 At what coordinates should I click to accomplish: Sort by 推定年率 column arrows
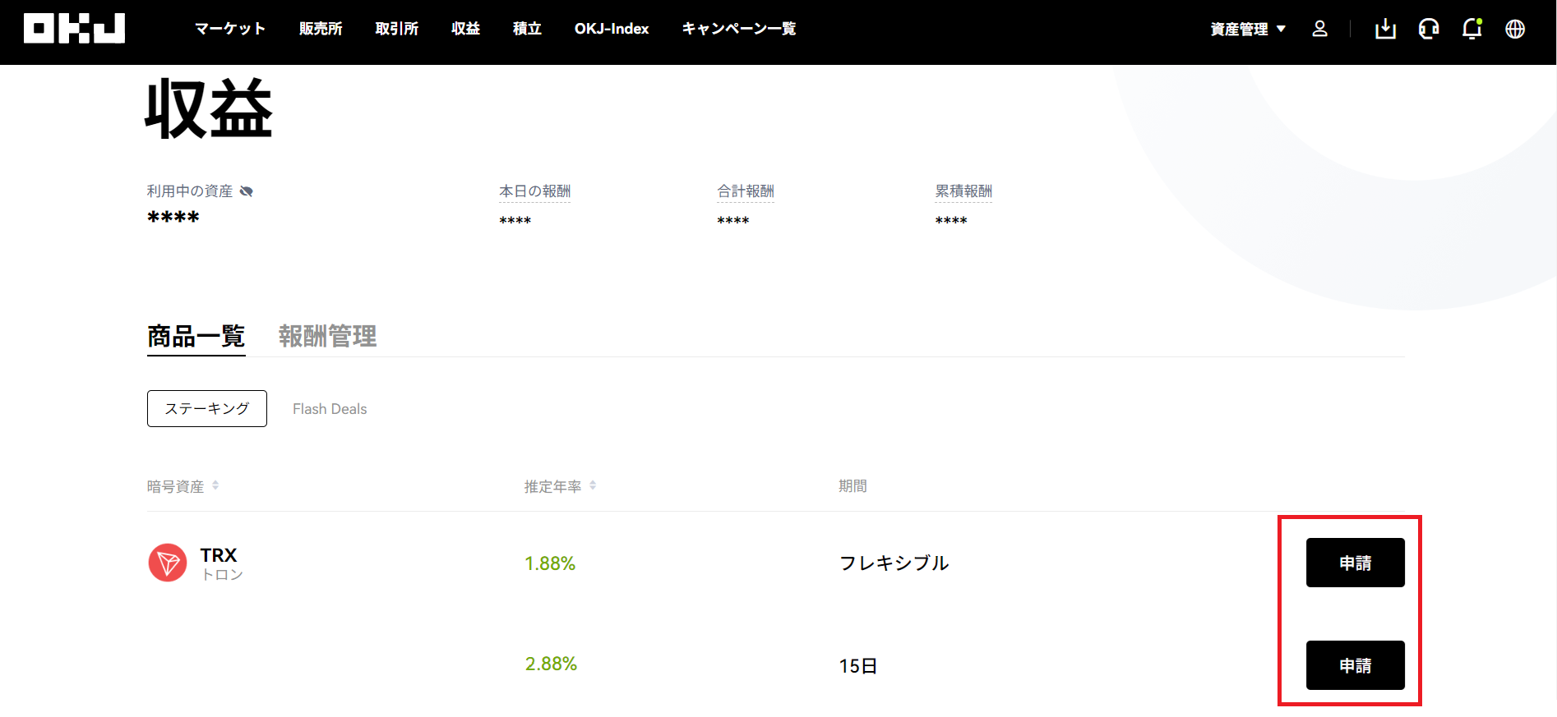click(593, 485)
